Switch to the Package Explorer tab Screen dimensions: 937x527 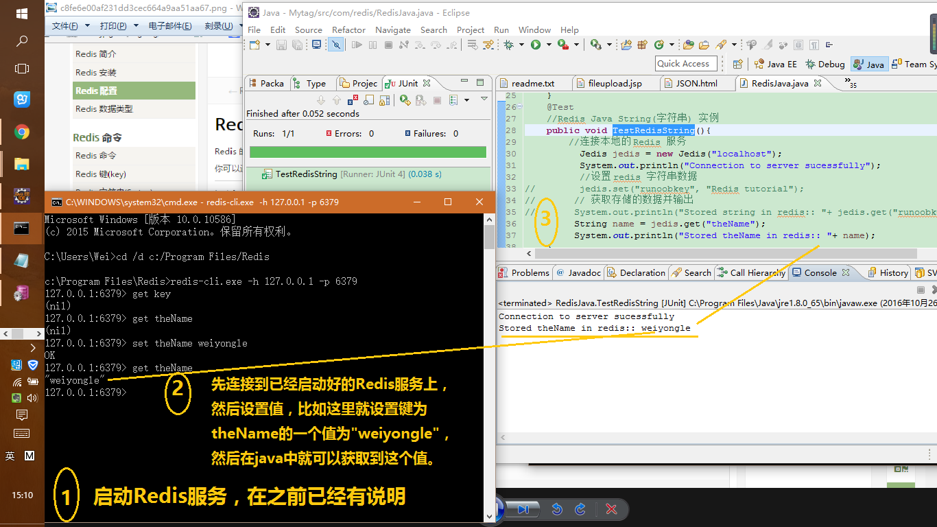tap(267, 83)
